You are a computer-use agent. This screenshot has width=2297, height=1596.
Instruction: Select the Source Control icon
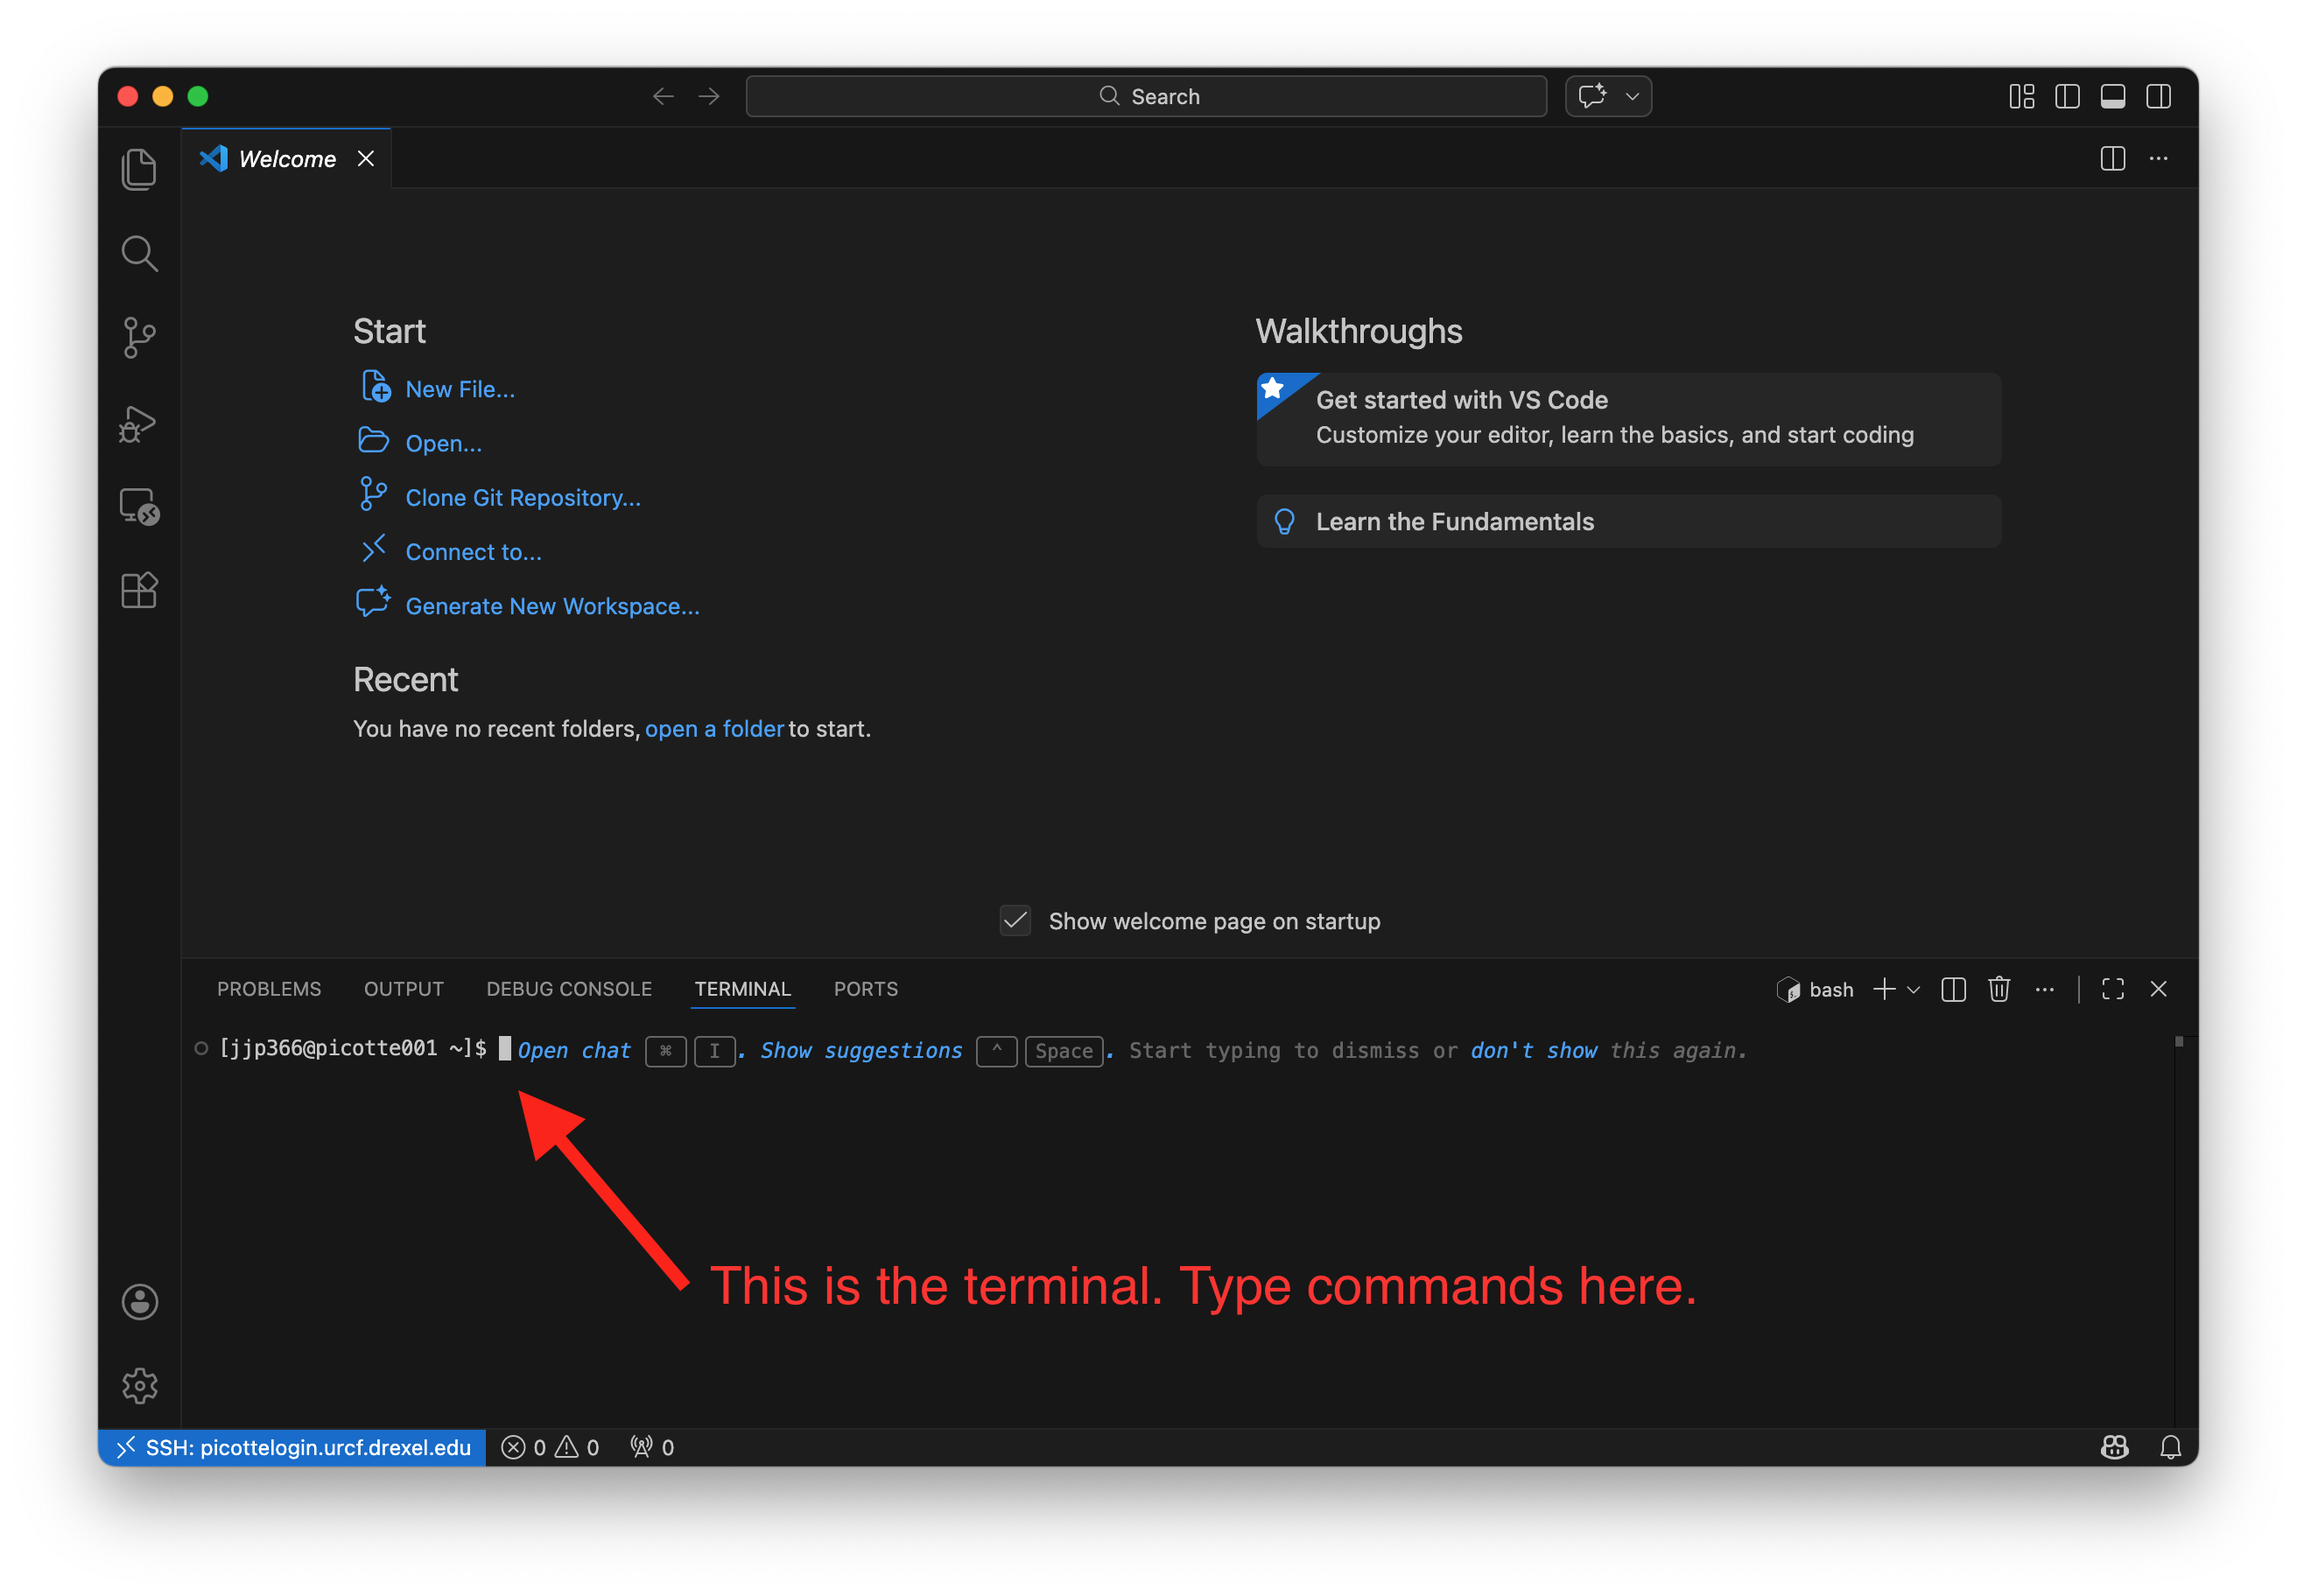pyautogui.click(x=139, y=337)
